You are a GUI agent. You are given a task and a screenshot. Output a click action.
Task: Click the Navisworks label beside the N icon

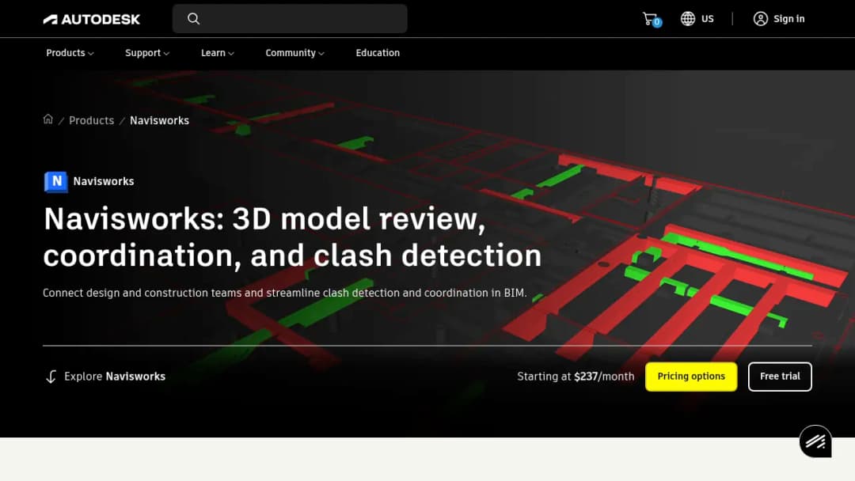tap(104, 181)
